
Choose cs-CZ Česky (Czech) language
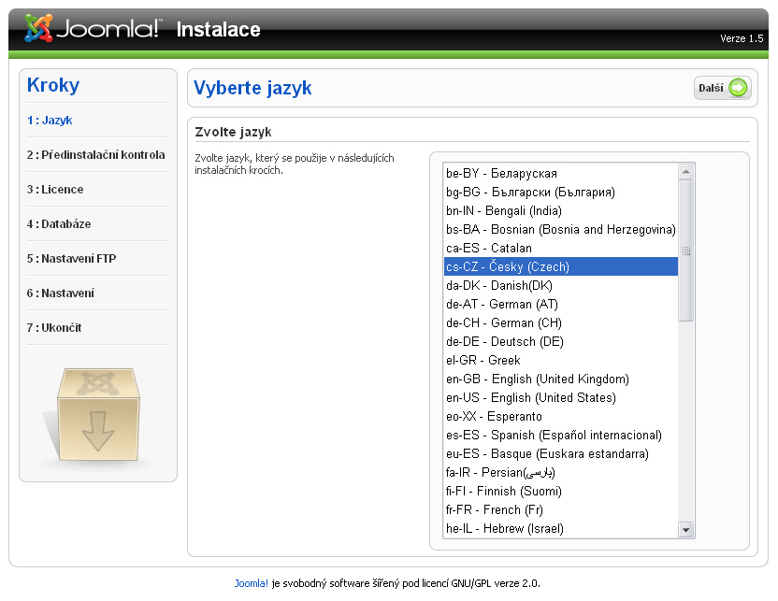(x=561, y=266)
